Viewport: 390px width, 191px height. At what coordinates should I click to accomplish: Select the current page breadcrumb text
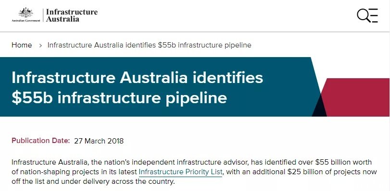click(149, 45)
